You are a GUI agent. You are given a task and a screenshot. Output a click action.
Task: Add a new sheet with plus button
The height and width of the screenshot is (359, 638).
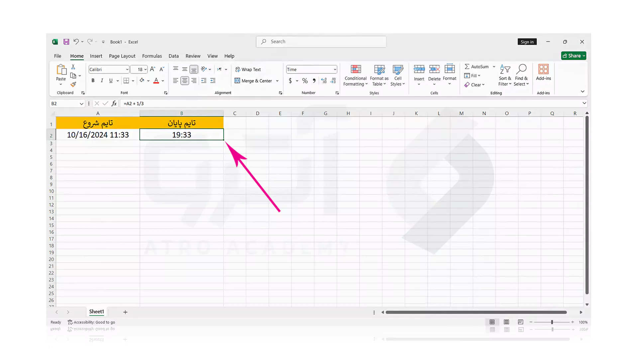[125, 312]
